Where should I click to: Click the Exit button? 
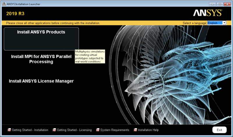[x=219, y=130]
